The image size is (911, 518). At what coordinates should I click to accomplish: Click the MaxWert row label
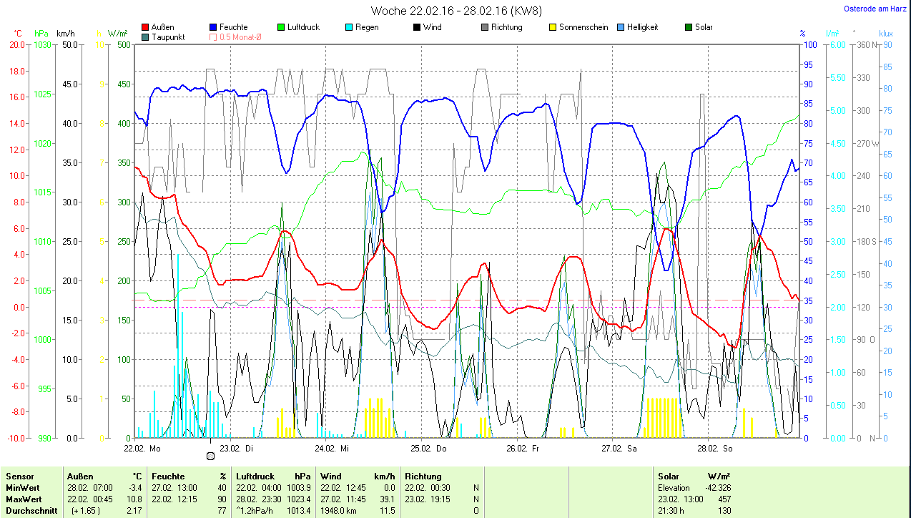24,499
